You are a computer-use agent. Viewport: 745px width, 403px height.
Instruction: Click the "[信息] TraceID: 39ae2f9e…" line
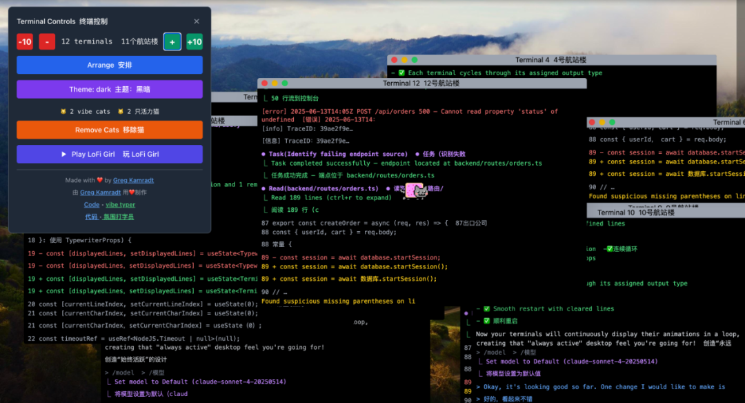pyautogui.click(x=306, y=141)
